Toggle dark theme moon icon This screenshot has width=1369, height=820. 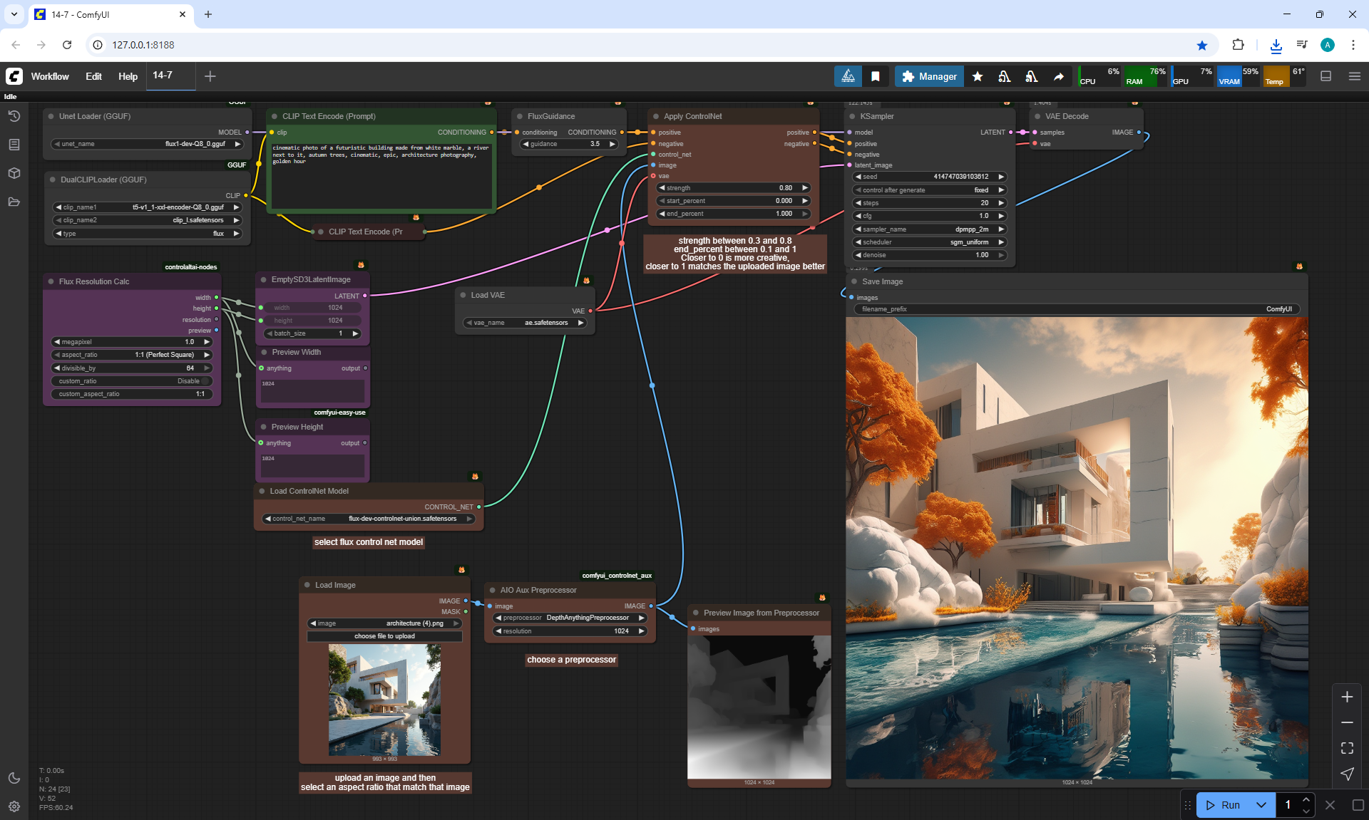14,778
